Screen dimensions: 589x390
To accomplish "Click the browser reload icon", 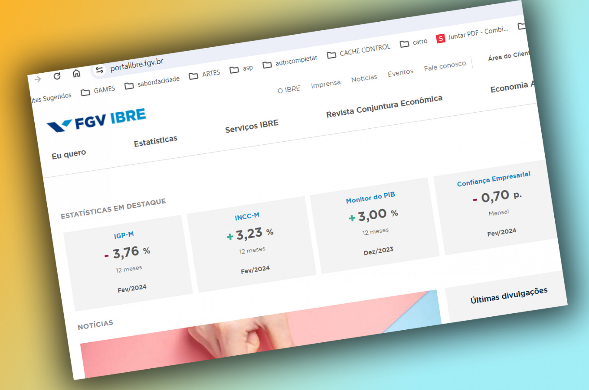I will point(57,76).
